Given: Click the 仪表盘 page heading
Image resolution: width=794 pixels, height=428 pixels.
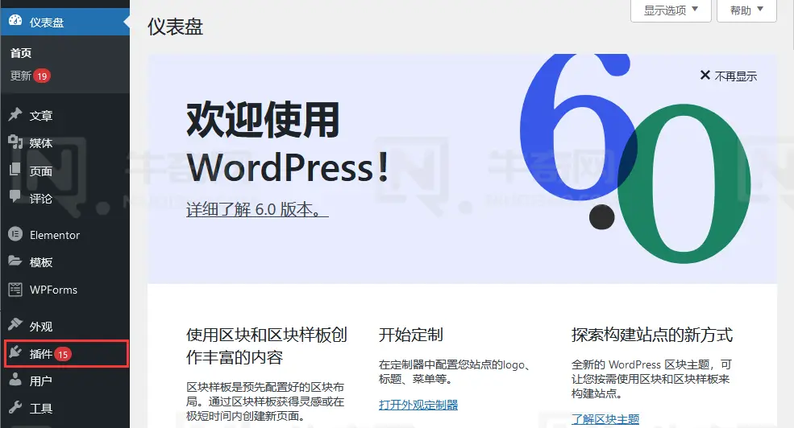Looking at the screenshot, I should click(175, 27).
